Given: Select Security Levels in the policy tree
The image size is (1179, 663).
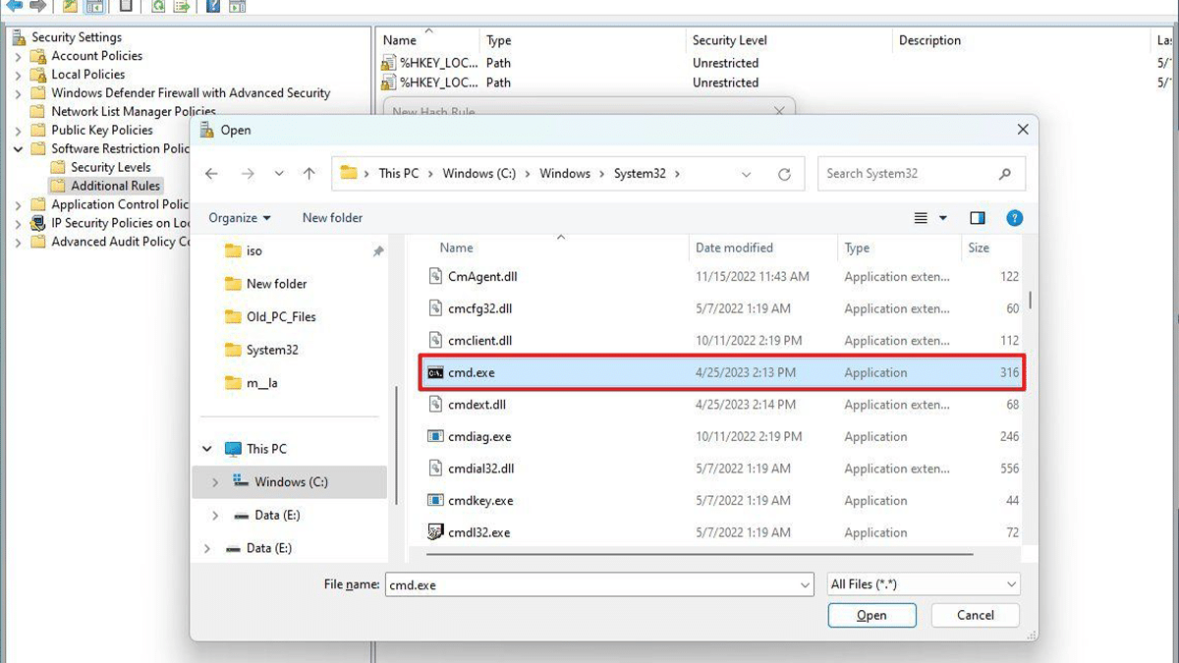Looking at the screenshot, I should 110,167.
